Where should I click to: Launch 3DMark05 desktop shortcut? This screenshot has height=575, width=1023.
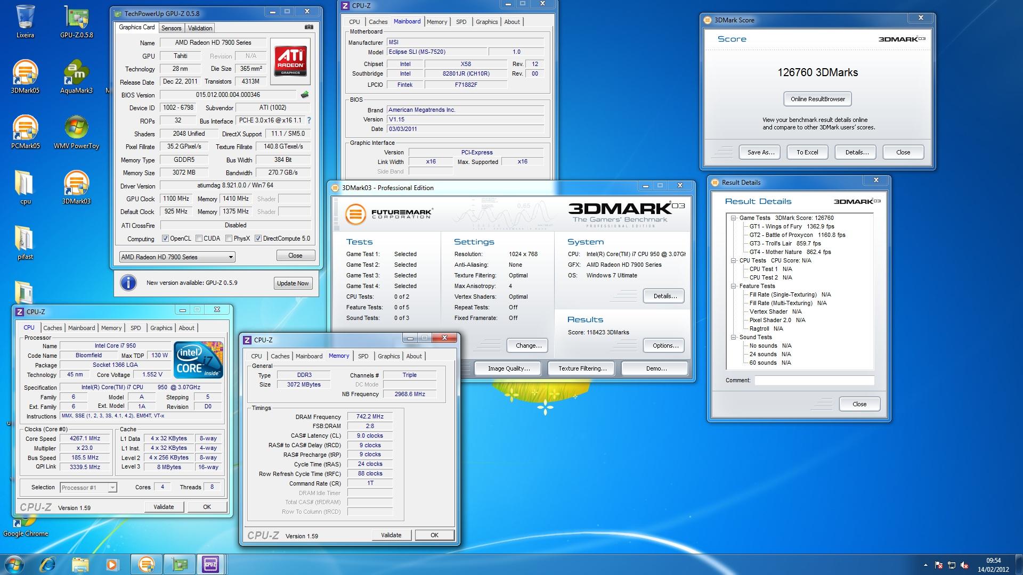pos(25,77)
